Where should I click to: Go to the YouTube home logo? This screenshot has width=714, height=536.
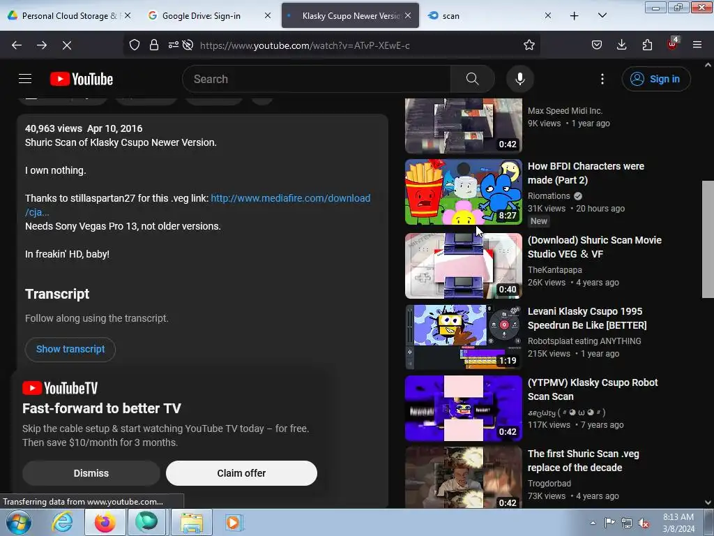82,79
